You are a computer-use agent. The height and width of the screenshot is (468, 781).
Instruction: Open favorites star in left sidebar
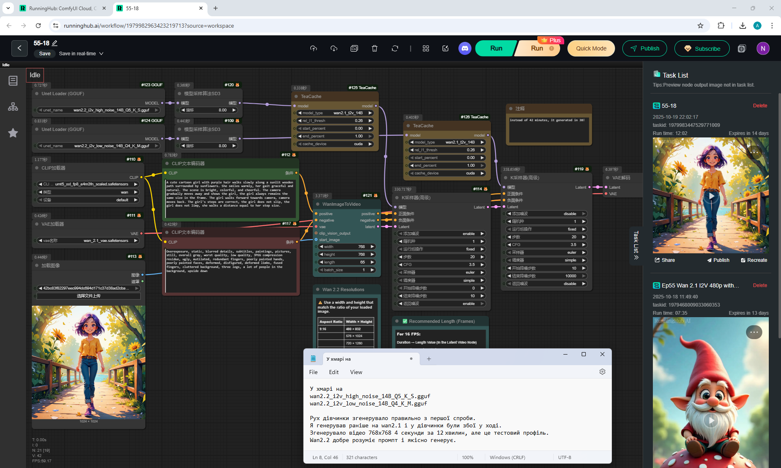13,133
